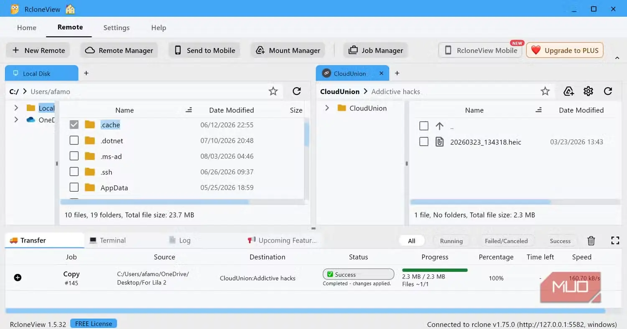Screen dimensions: 627x329
Task: Click the Local Disk horizontal scrollbar
Action: coord(154,202)
